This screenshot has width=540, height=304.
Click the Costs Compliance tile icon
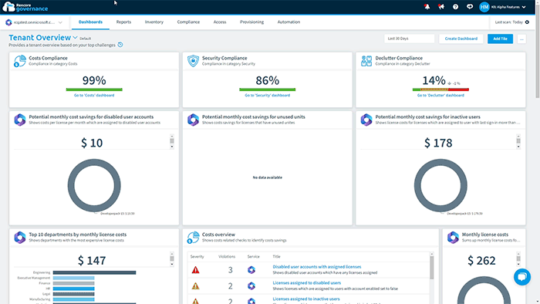[x=20, y=61]
